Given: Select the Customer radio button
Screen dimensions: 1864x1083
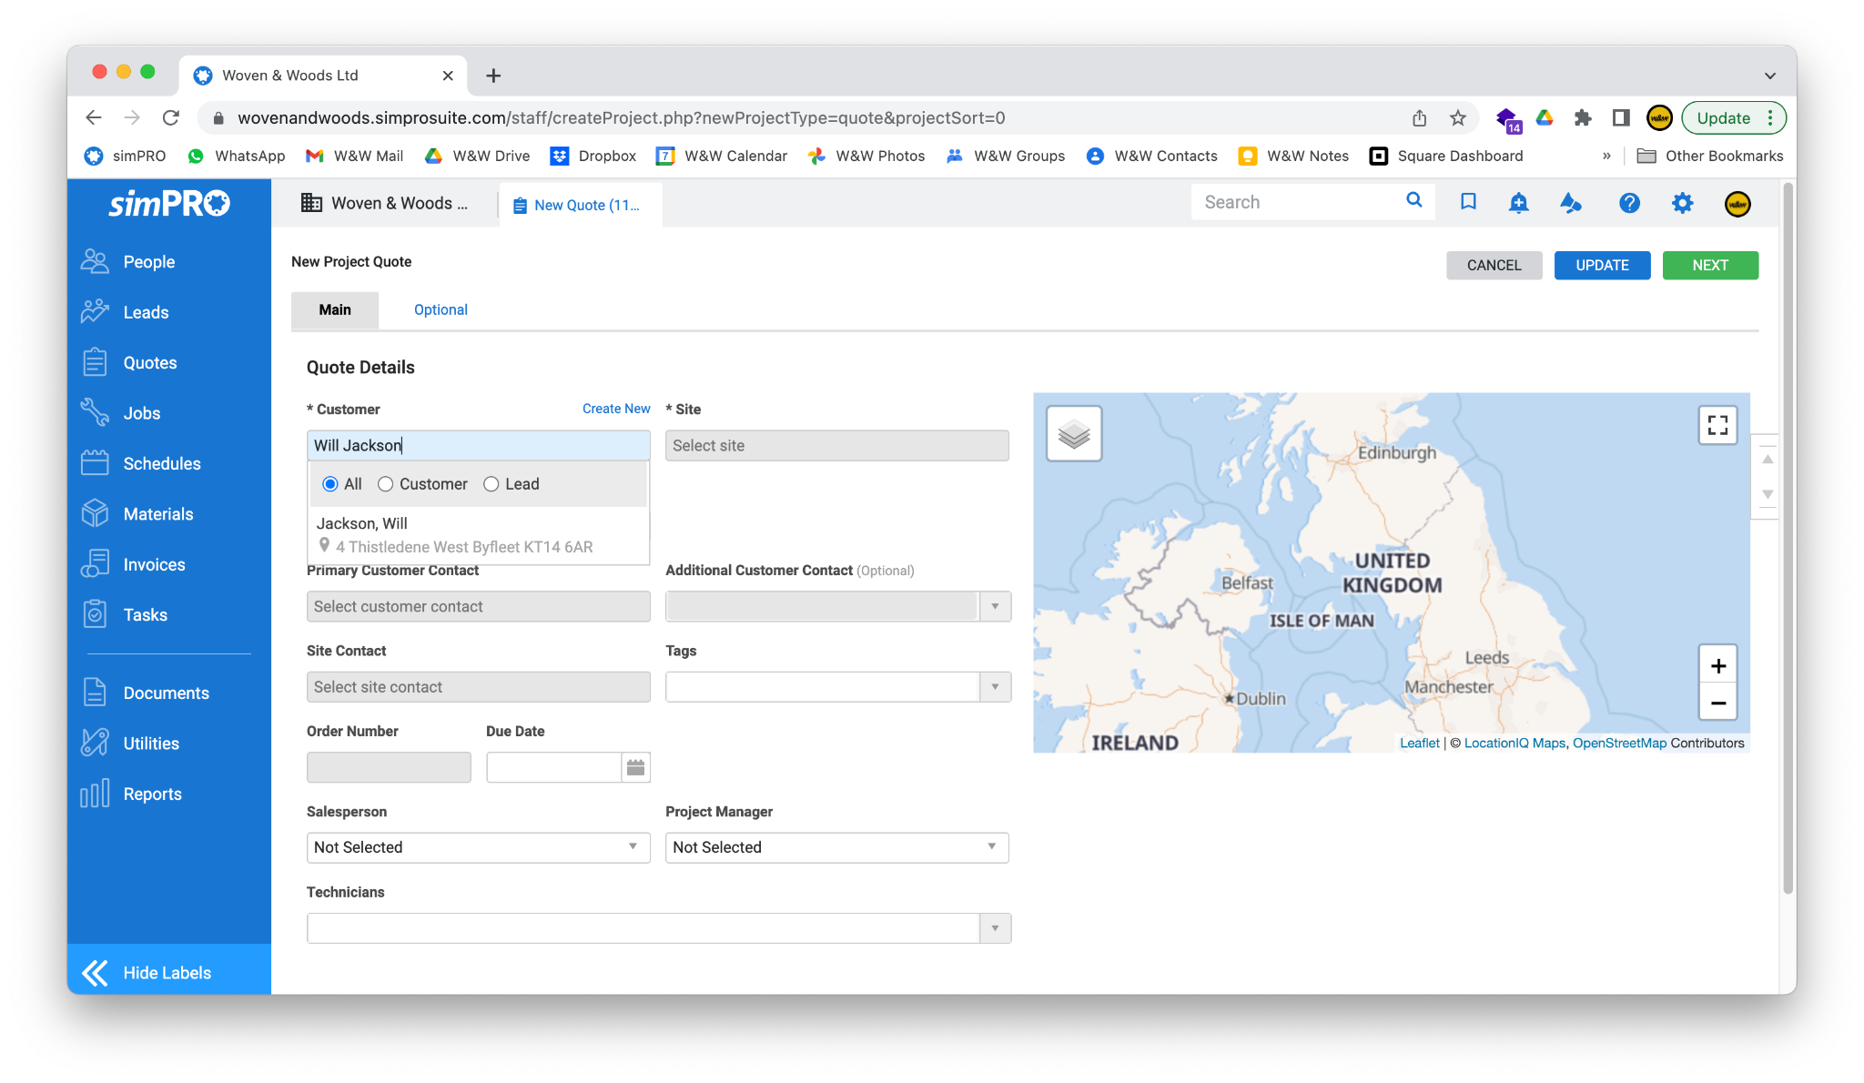Looking at the screenshot, I should click(x=386, y=484).
